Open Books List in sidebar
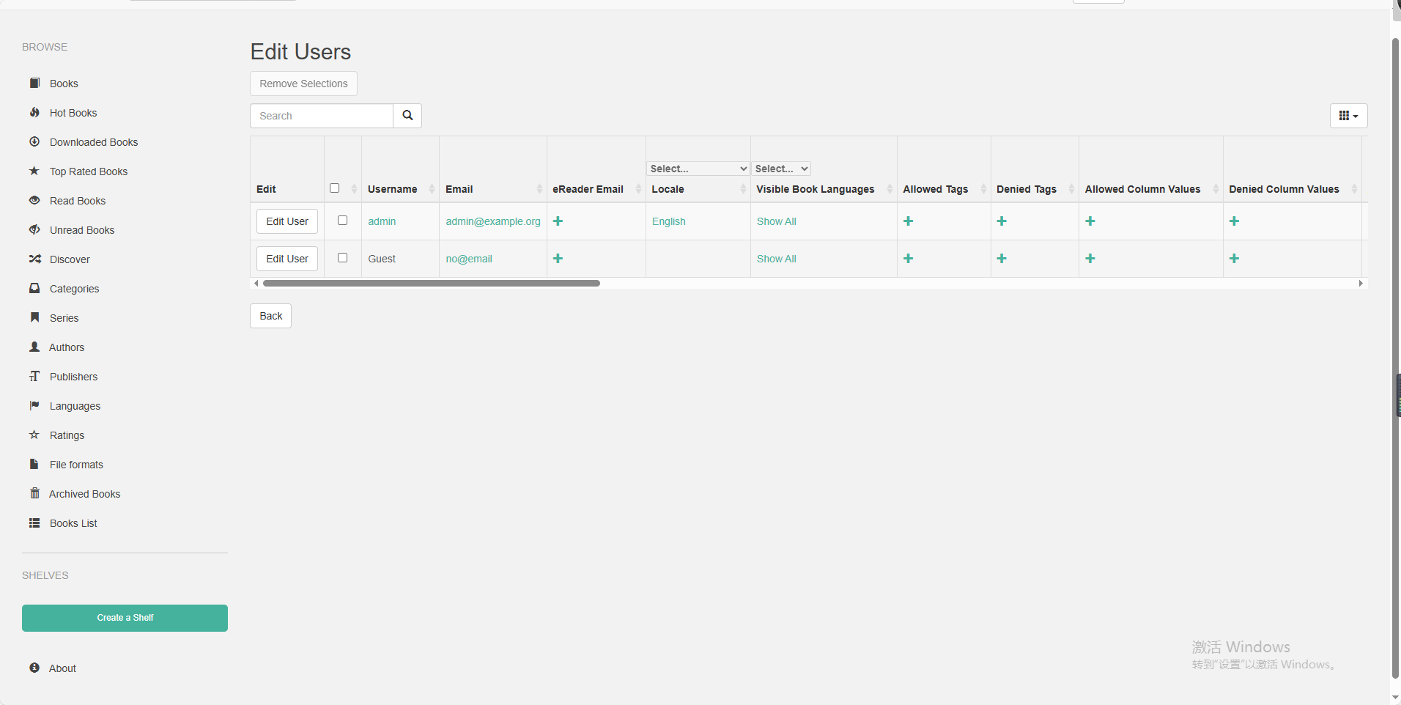 coord(73,523)
